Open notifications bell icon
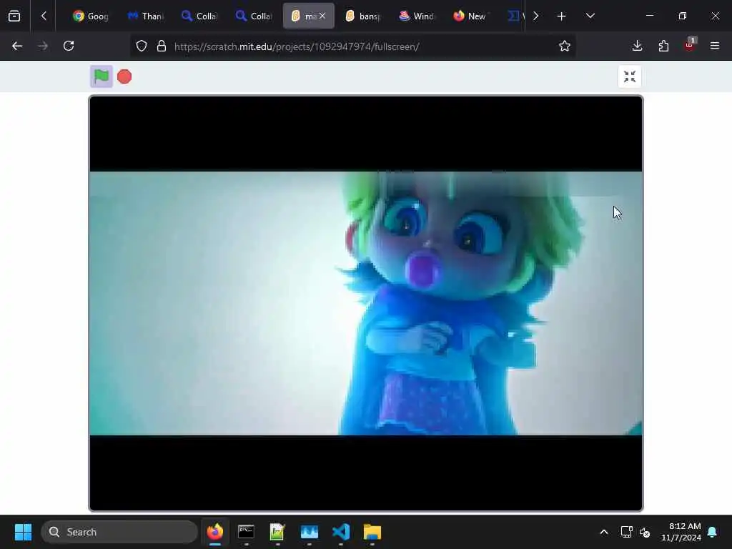The image size is (732, 549). [x=713, y=532]
